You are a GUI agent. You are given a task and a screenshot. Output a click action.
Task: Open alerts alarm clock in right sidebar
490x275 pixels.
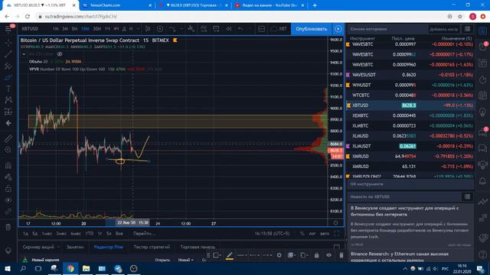[x=482, y=46]
